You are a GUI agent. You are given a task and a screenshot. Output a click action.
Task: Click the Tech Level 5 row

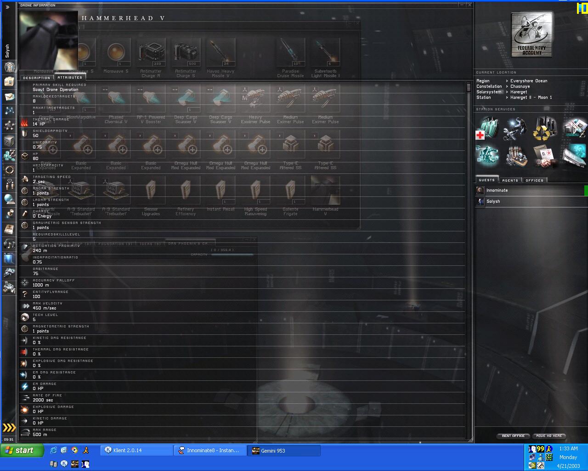[x=242, y=317]
